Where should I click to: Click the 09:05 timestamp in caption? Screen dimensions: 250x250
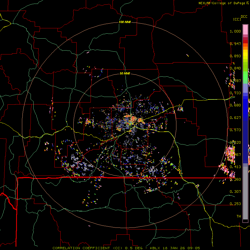click(x=194, y=248)
